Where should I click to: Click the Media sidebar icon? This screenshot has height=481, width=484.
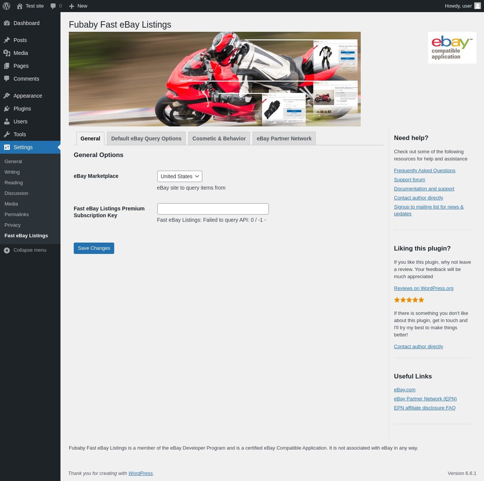(7, 53)
